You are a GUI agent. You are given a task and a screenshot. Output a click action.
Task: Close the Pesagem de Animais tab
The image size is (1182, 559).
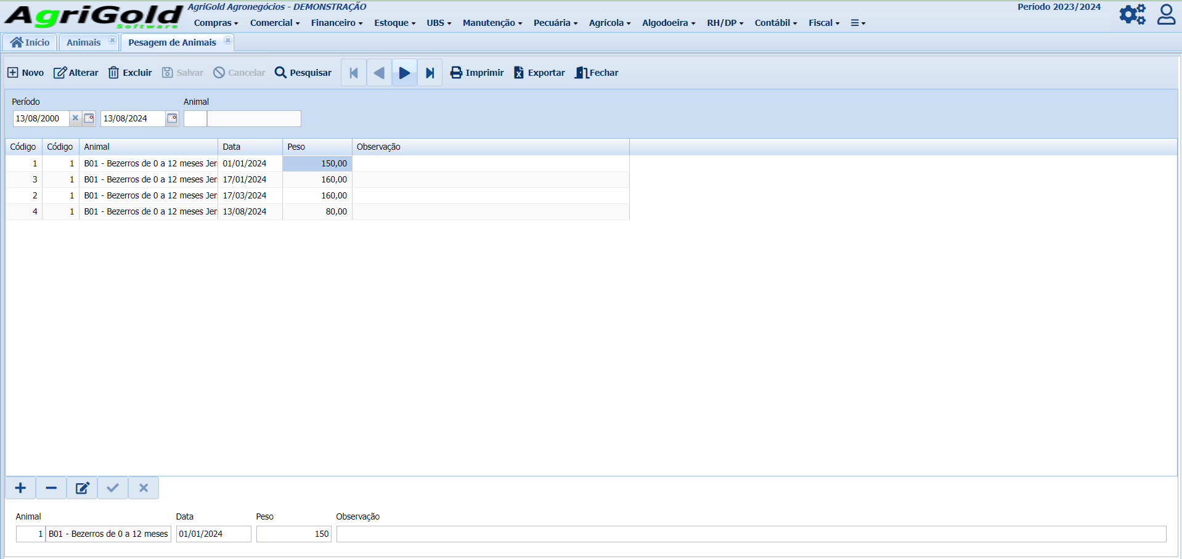(228, 41)
